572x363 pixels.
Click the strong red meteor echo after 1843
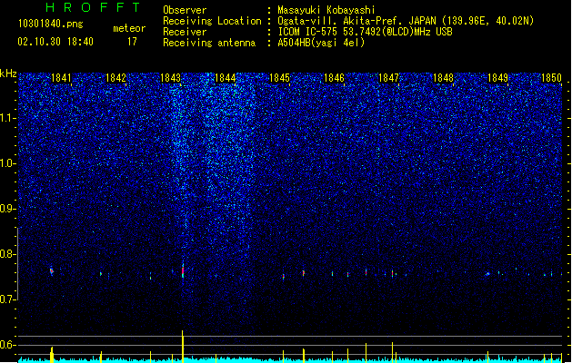[x=183, y=271]
